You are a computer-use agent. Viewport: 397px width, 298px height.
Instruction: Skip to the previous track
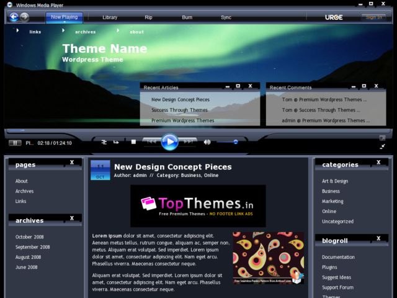(x=151, y=142)
